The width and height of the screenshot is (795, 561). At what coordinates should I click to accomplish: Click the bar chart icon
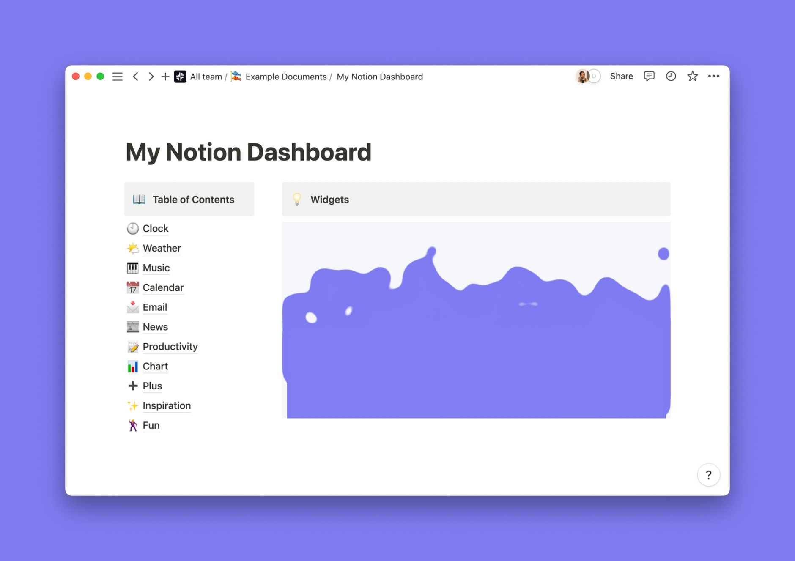[x=133, y=366]
